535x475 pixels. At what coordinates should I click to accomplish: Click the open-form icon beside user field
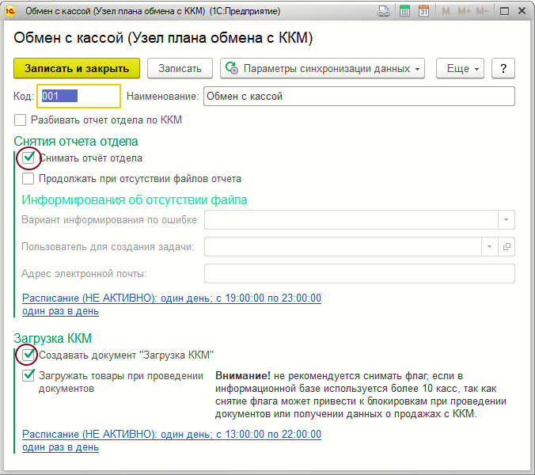coord(507,247)
